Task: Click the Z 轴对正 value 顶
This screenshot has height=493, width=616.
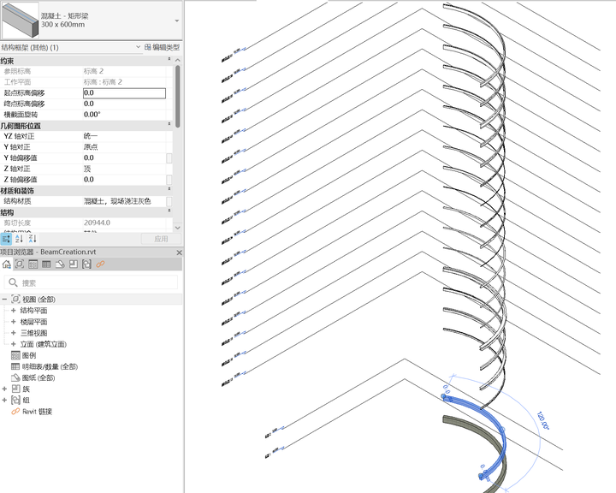Action: [86, 169]
